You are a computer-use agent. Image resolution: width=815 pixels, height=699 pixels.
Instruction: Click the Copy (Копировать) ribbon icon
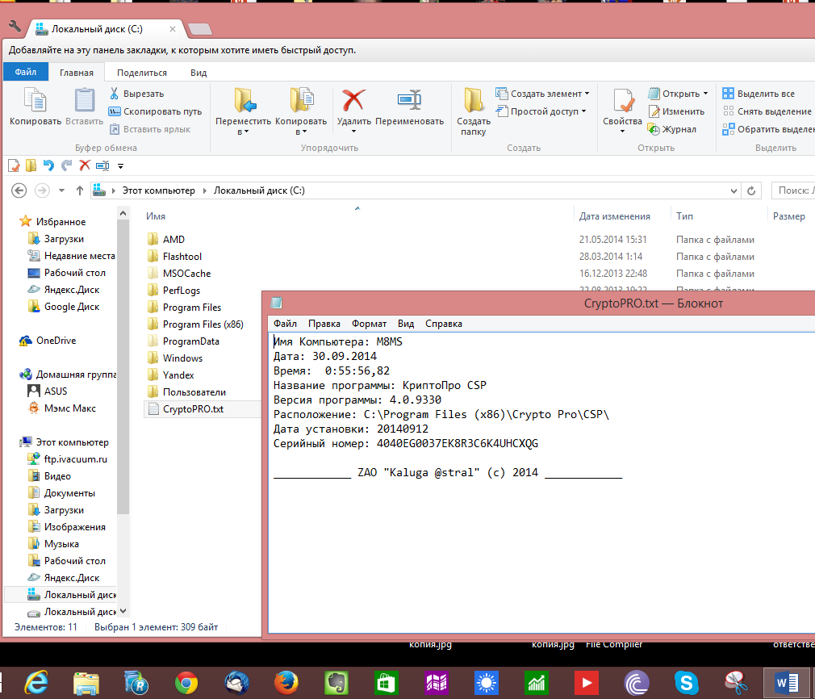(x=35, y=101)
